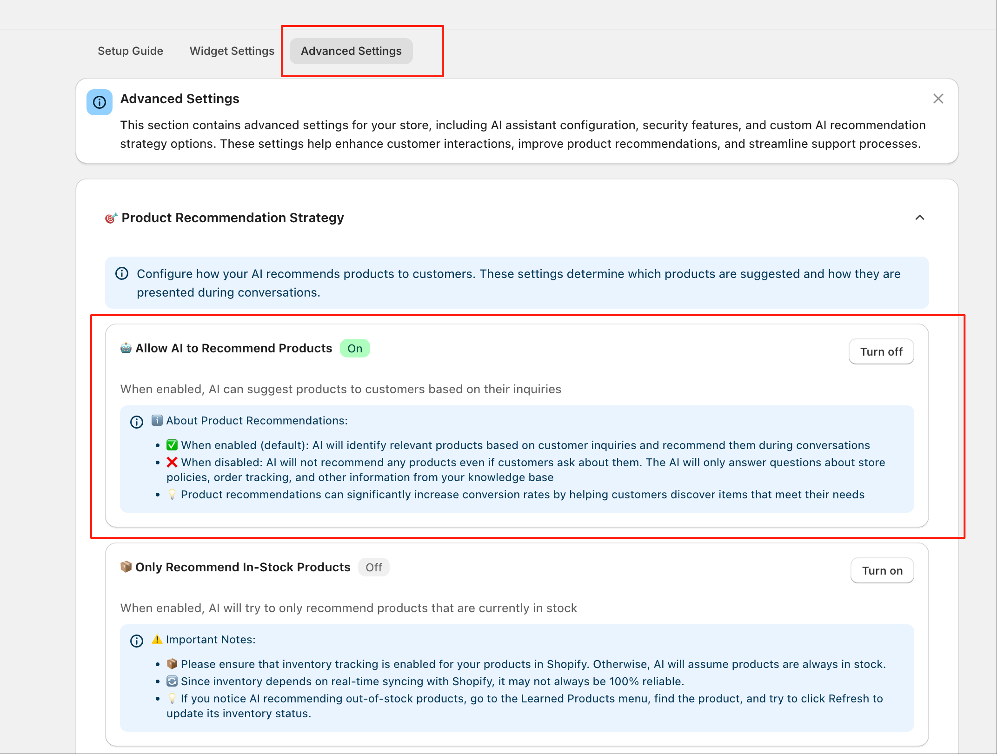Screen dimensions: 997x754
Task: Click the Allow AI to Recommend Products title
Action: 233,349
